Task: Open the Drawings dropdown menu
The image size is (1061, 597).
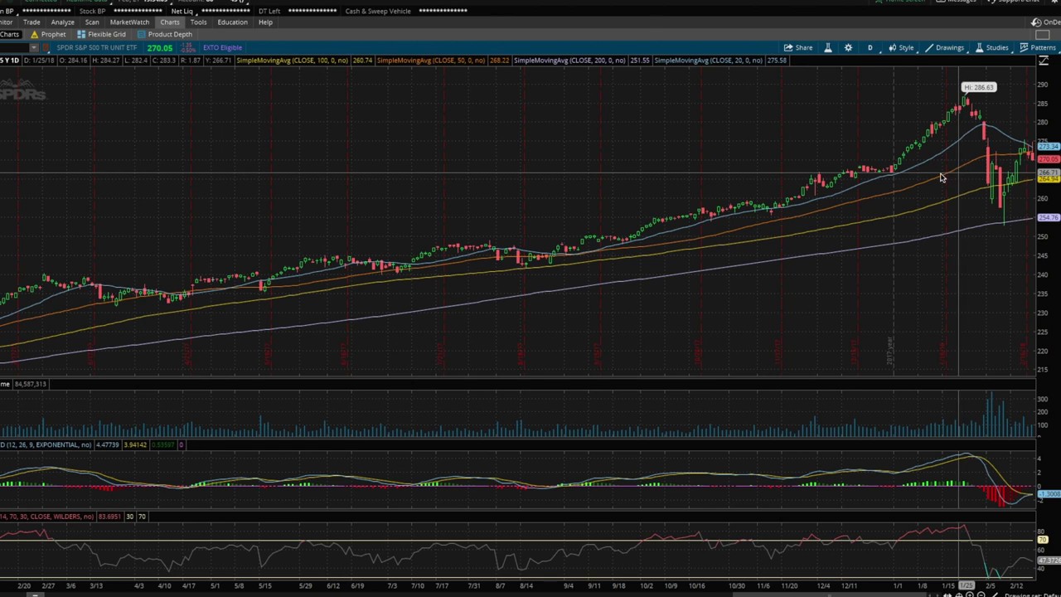Action: click(x=944, y=47)
